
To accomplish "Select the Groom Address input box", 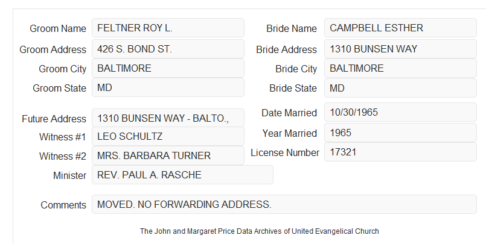I will (168, 49).
